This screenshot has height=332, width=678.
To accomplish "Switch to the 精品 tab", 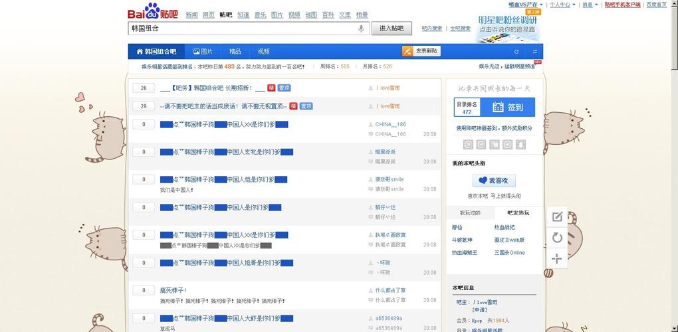I will pos(235,51).
